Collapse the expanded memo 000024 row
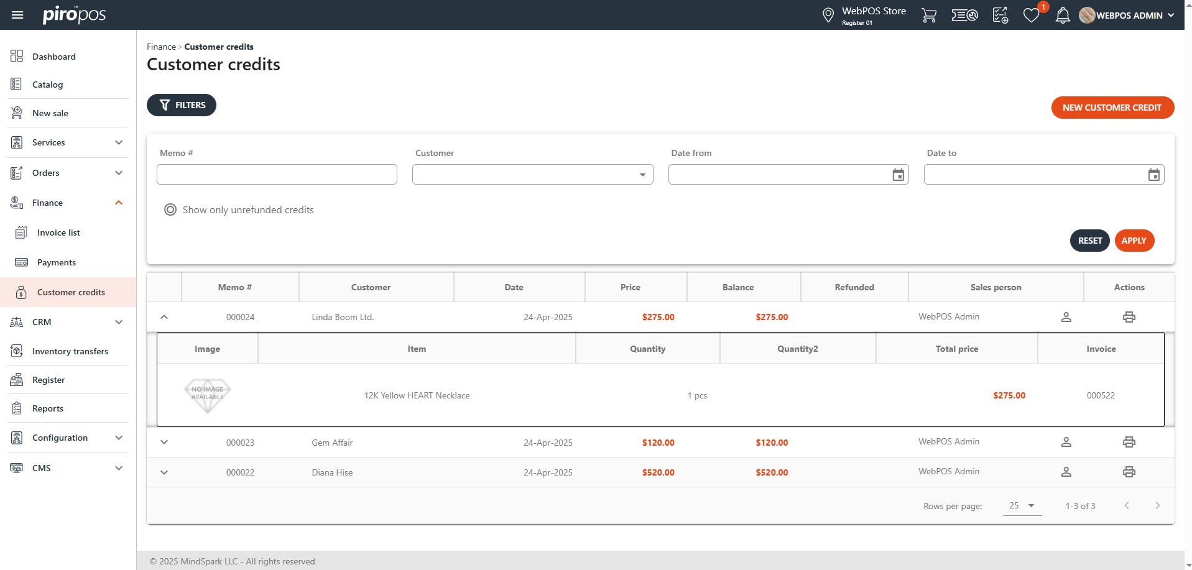Image resolution: width=1192 pixels, height=570 pixels. (164, 317)
